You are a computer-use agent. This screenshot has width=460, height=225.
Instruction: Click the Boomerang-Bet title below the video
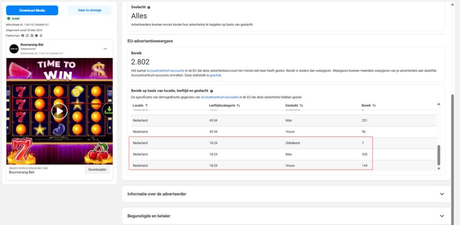click(x=22, y=172)
